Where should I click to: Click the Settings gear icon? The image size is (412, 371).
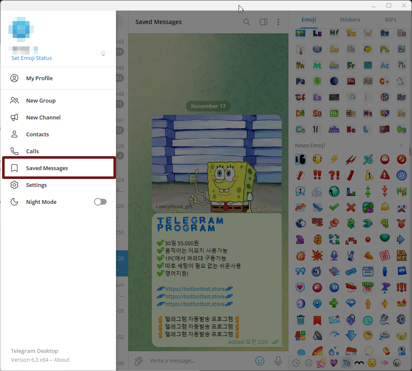[15, 185]
